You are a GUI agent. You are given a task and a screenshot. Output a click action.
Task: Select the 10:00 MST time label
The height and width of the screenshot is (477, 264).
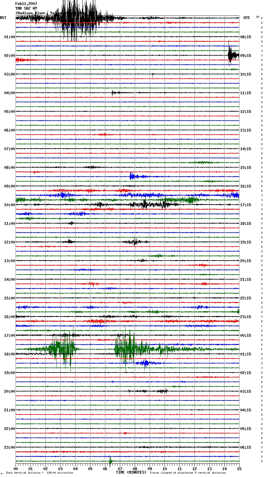click(10, 205)
